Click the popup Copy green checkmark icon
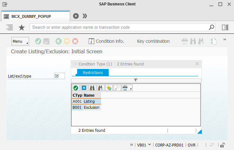Viewport: 234px width, 150px height. tap(76, 88)
